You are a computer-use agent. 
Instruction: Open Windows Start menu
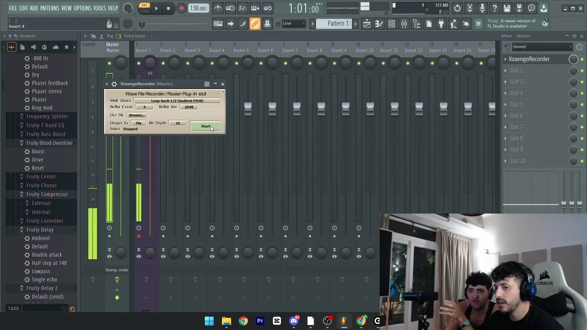click(209, 321)
